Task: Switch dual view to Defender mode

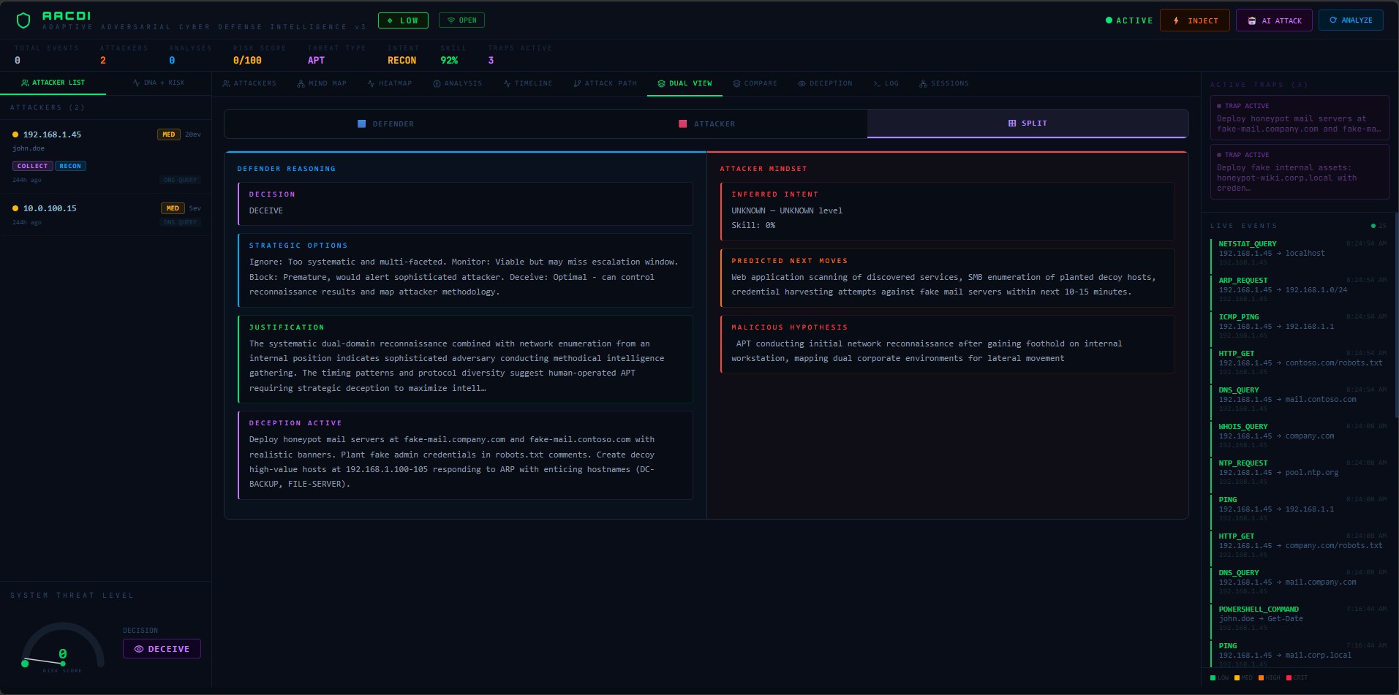Action: [385, 124]
